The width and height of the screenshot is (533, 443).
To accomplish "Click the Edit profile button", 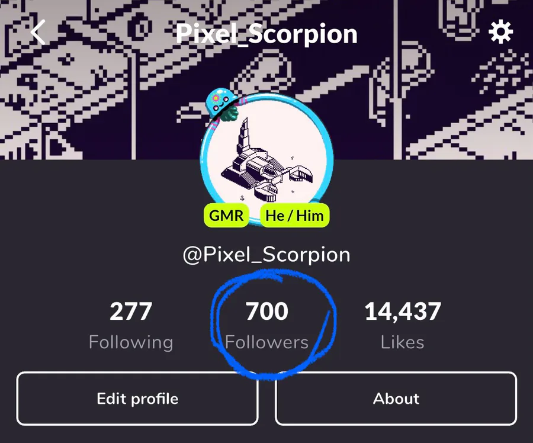I will 137,399.
